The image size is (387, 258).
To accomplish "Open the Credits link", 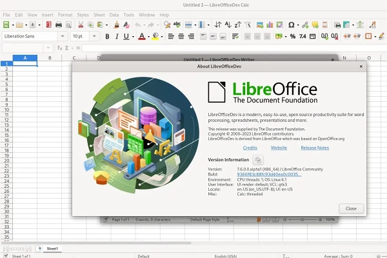I will tap(250, 148).
